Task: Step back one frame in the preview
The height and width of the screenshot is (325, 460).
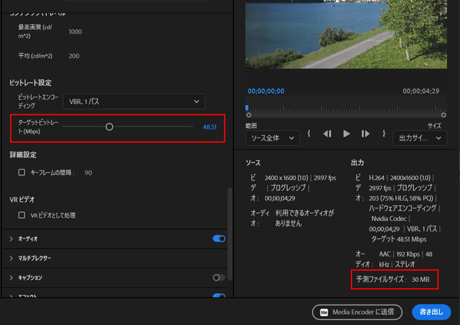Action: (x=327, y=134)
